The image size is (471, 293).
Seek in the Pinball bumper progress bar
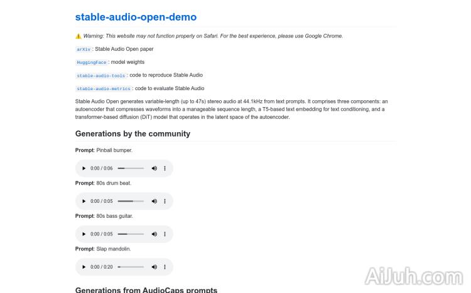[x=131, y=168]
